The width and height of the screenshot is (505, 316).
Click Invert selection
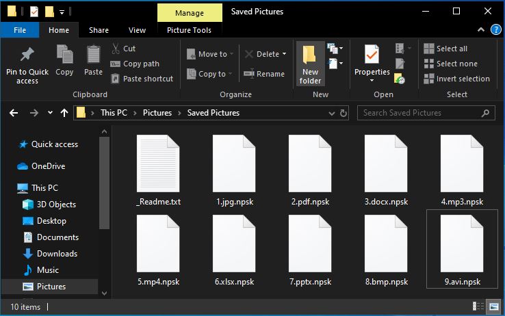click(456, 79)
